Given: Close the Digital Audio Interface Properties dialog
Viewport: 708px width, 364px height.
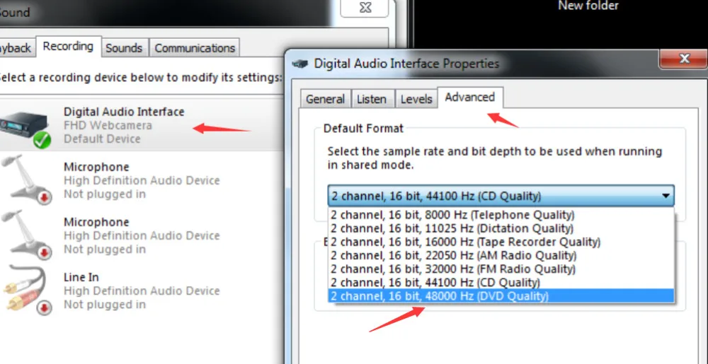Looking at the screenshot, I should [x=684, y=59].
